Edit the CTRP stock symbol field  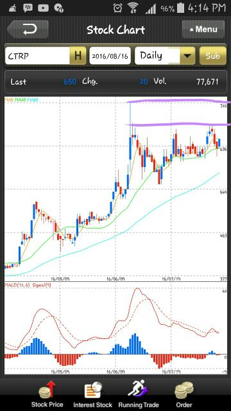(x=37, y=56)
